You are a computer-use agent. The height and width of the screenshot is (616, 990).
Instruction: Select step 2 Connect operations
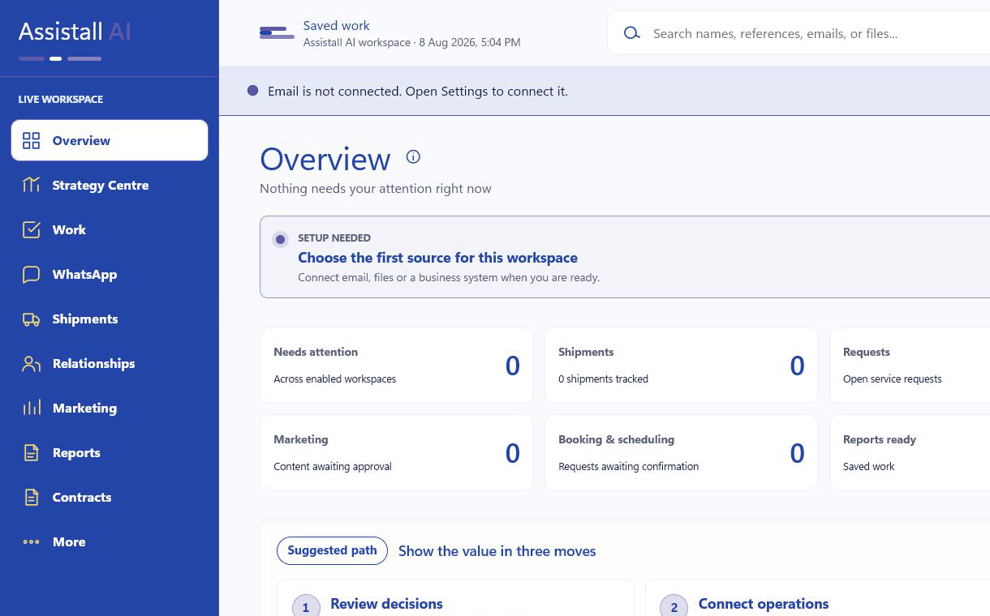coord(818,598)
